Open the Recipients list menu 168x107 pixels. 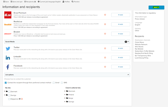(30, 2)
